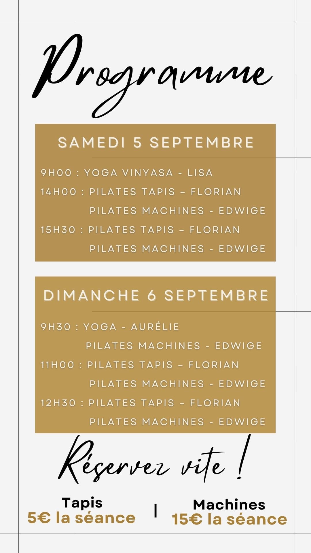Click the 12H30 Pilates Tapis Florian entry
The height and width of the screenshot is (553, 311).
pyautogui.click(x=141, y=403)
